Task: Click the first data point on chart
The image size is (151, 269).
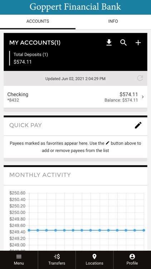Action: click(x=29, y=230)
